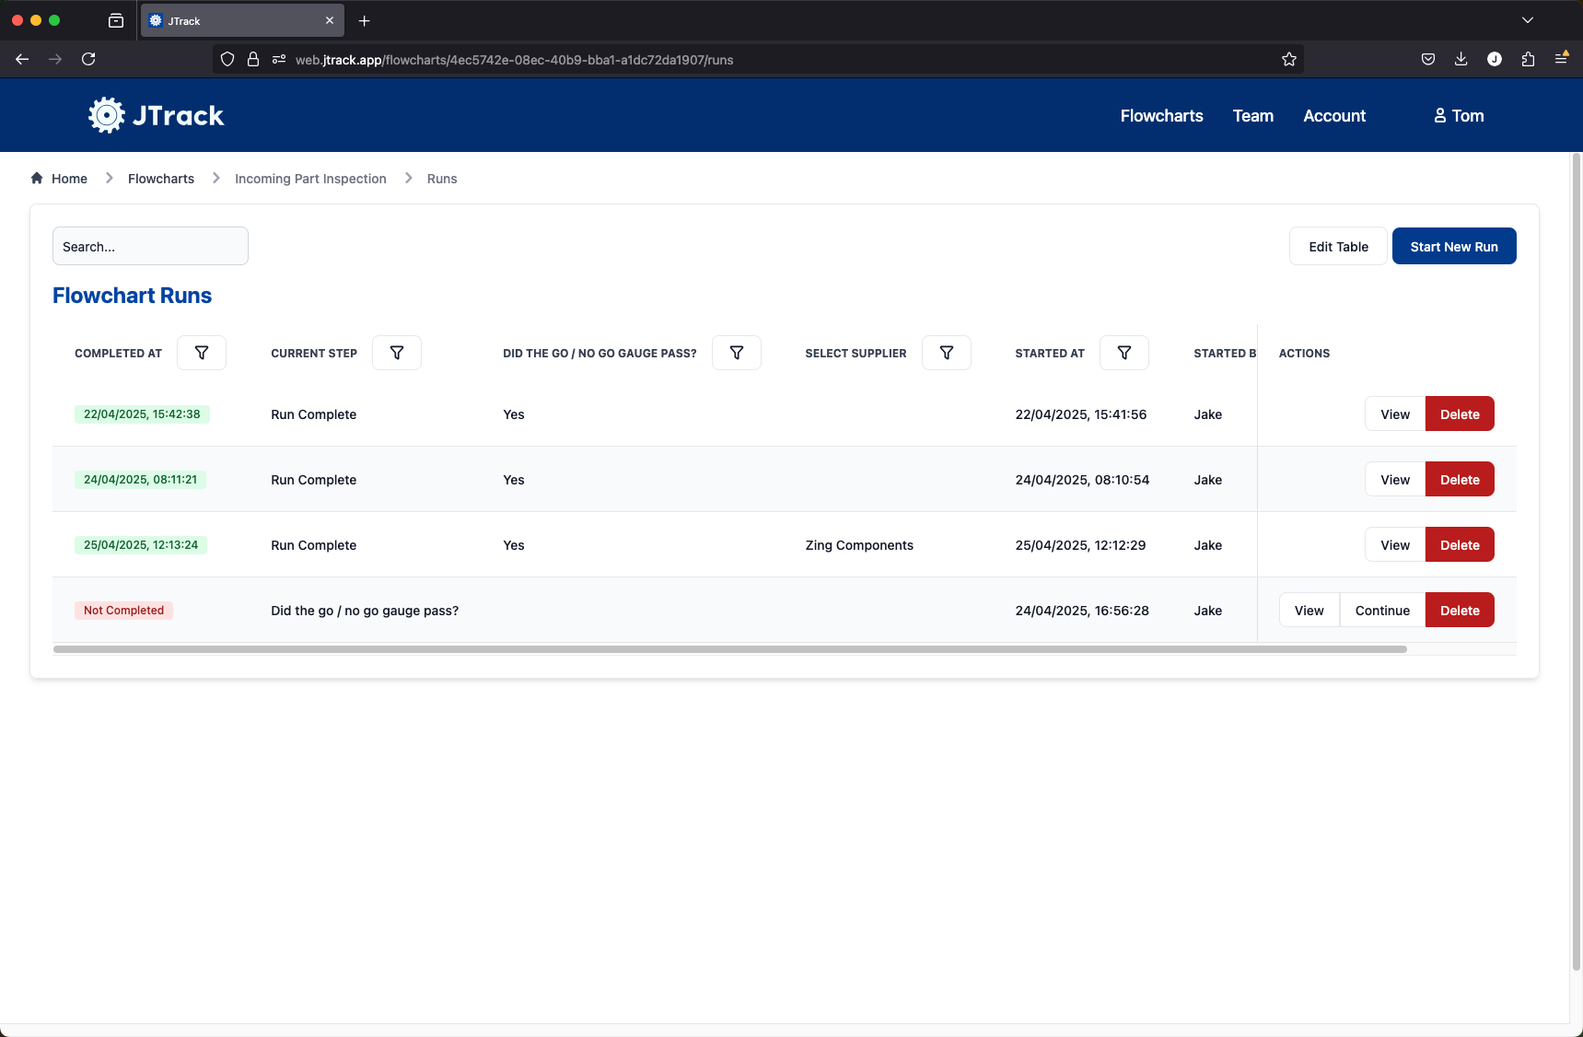The width and height of the screenshot is (1583, 1037).
Task: Click the Actions column header
Action: [1304, 354]
